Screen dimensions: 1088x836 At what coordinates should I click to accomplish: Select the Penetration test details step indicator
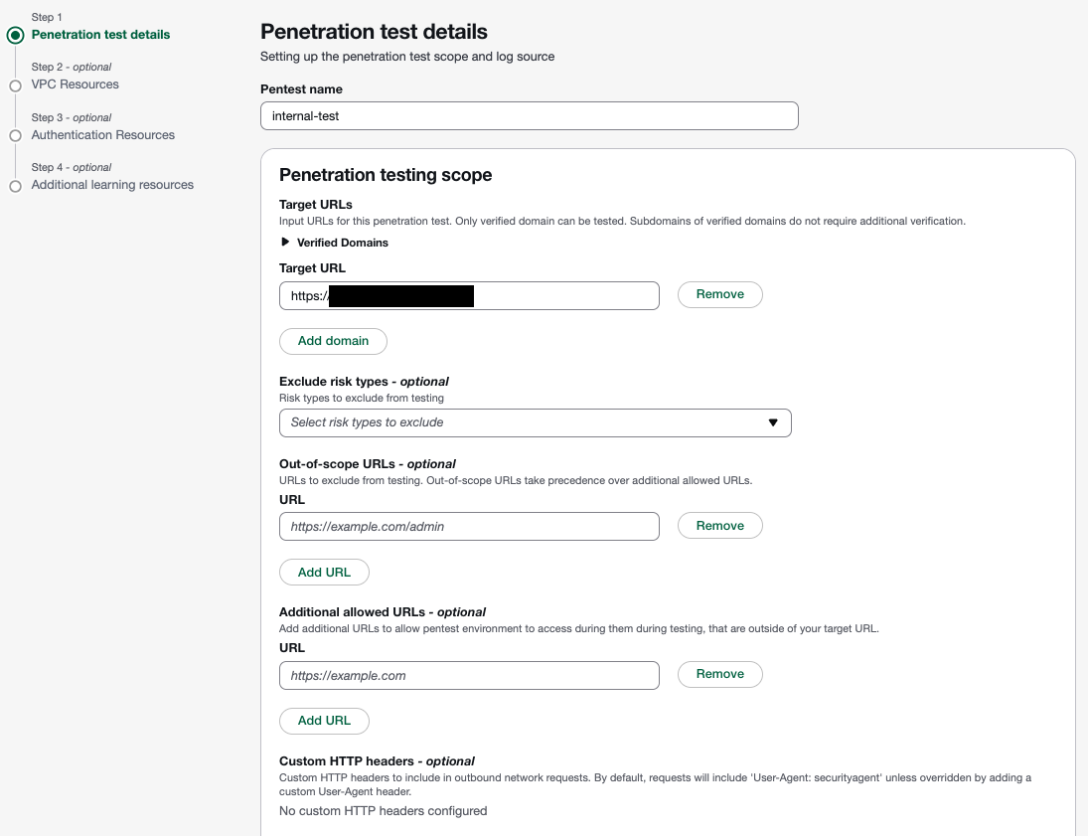tap(15, 35)
